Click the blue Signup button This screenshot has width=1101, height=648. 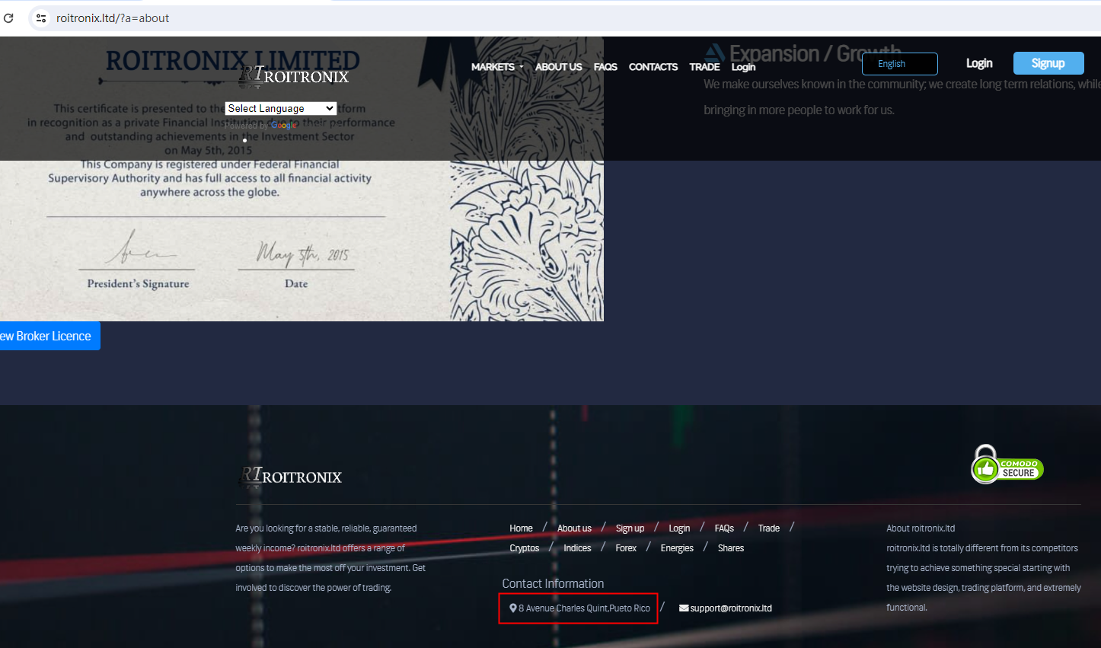coord(1048,63)
